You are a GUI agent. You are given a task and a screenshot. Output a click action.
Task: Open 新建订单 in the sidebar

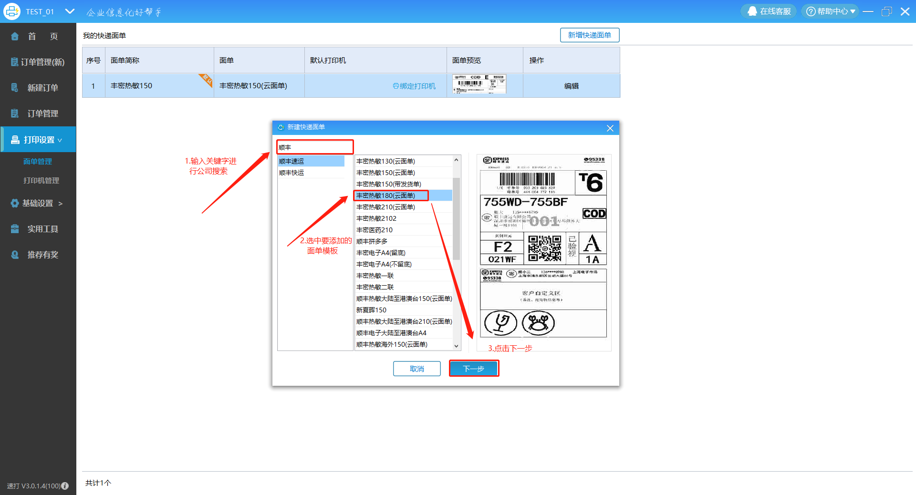tap(38, 88)
